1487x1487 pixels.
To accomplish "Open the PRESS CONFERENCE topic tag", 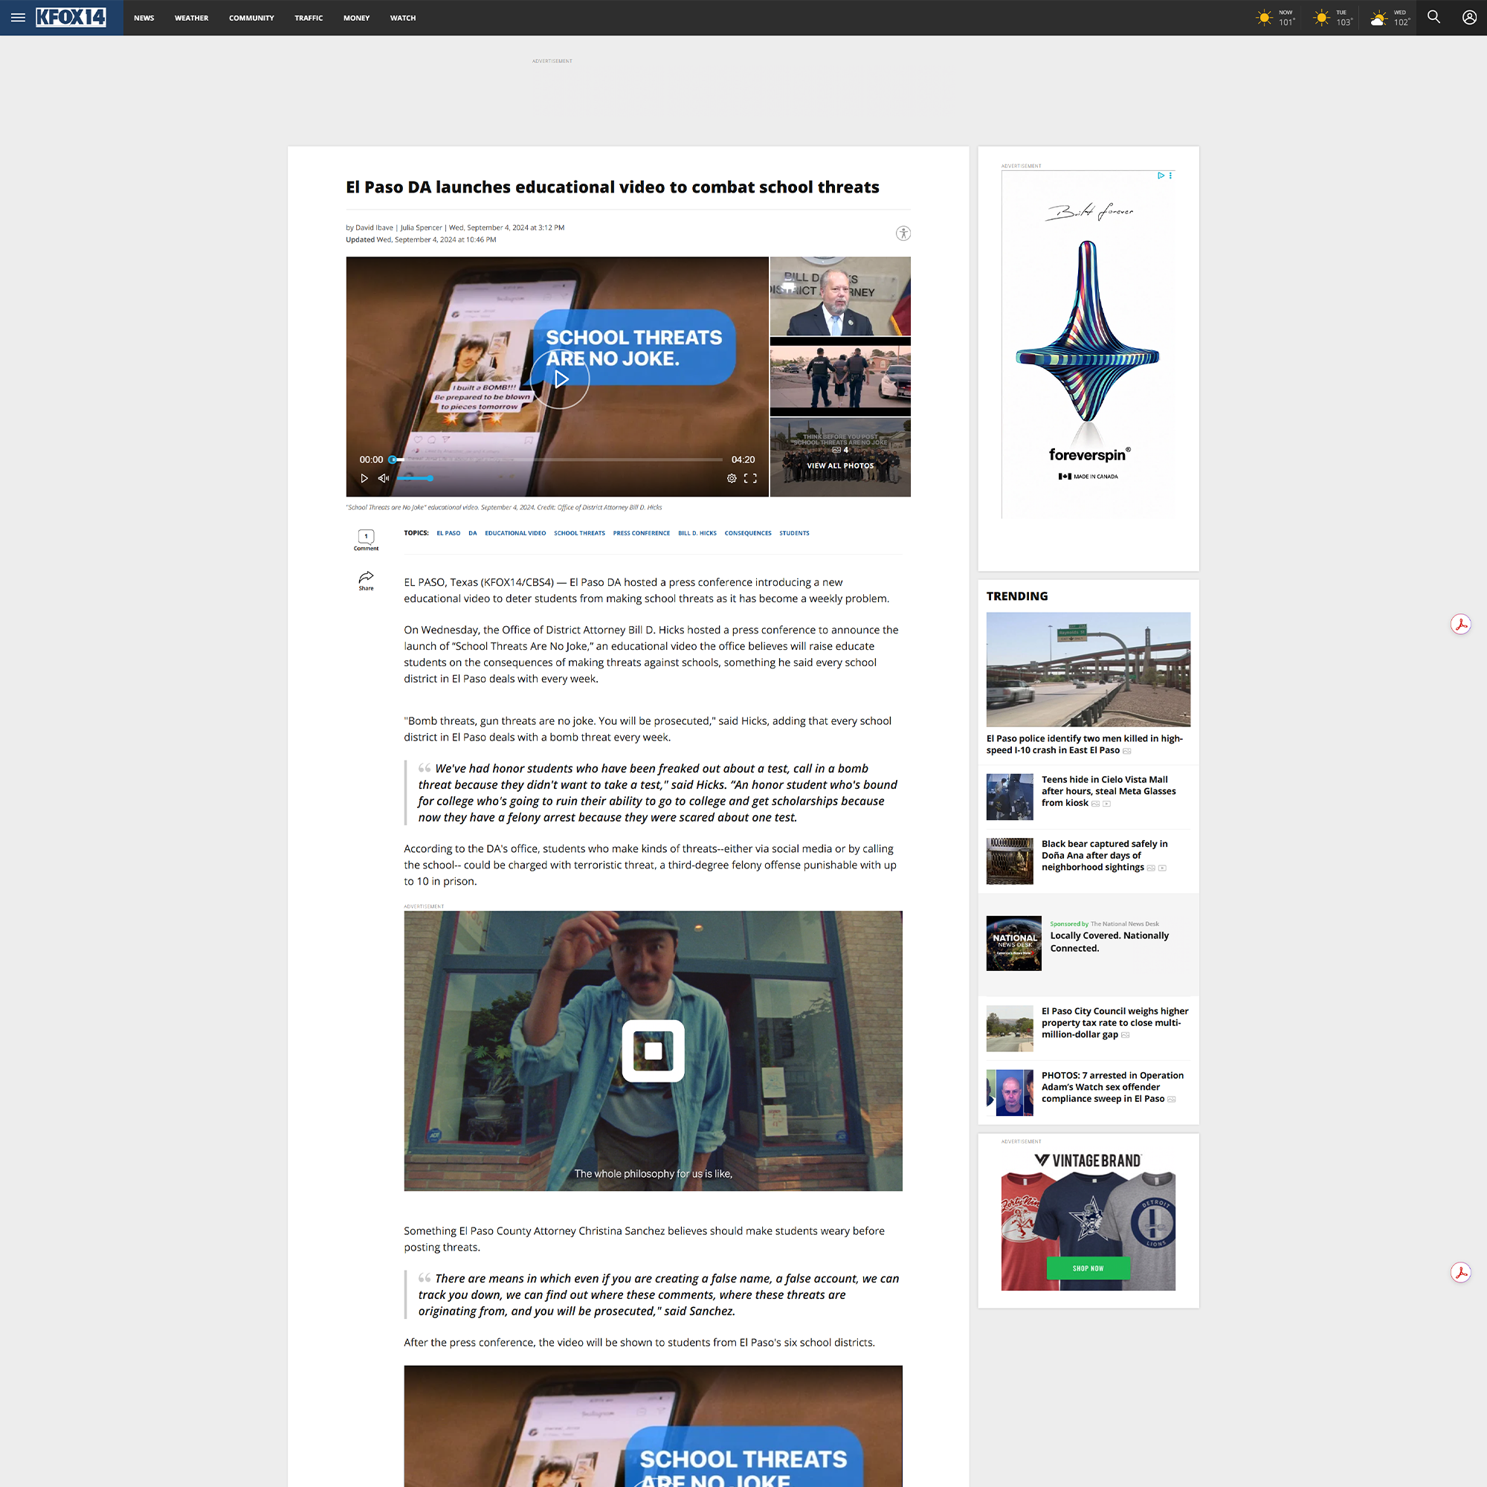I will [x=641, y=532].
